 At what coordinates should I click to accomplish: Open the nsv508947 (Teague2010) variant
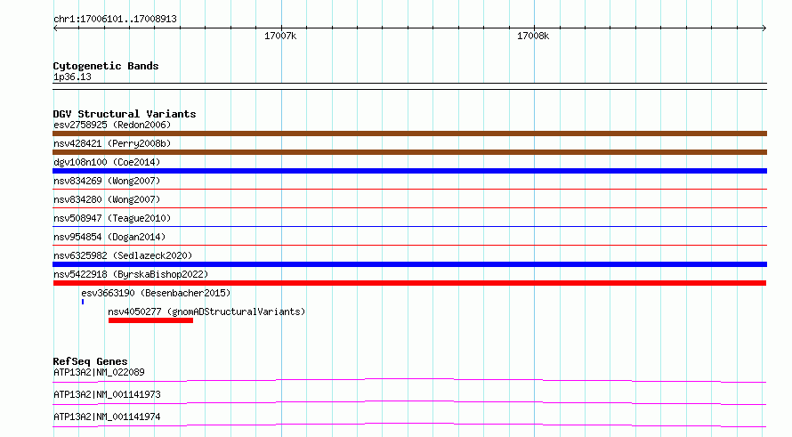[112, 218]
